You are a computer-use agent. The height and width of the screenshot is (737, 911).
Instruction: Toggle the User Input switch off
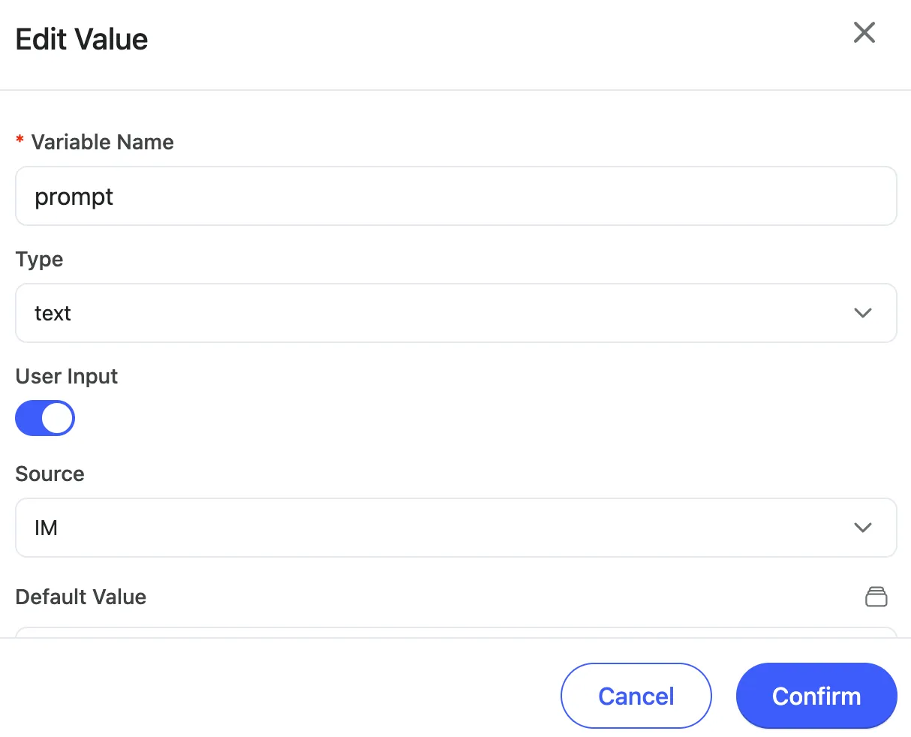pos(45,418)
